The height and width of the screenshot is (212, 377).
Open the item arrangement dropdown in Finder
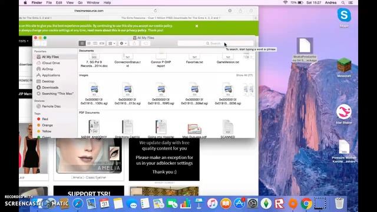click(x=112, y=43)
